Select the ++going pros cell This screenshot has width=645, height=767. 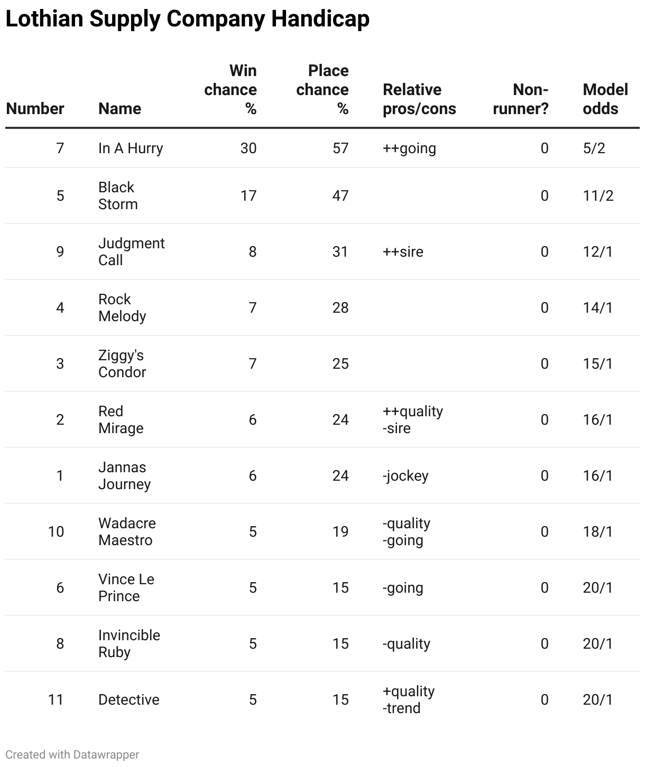(409, 148)
